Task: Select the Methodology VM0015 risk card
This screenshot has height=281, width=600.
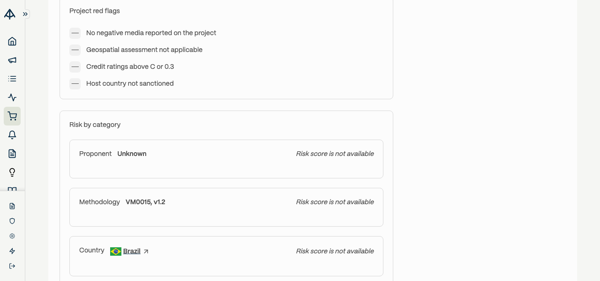Action: (226, 207)
